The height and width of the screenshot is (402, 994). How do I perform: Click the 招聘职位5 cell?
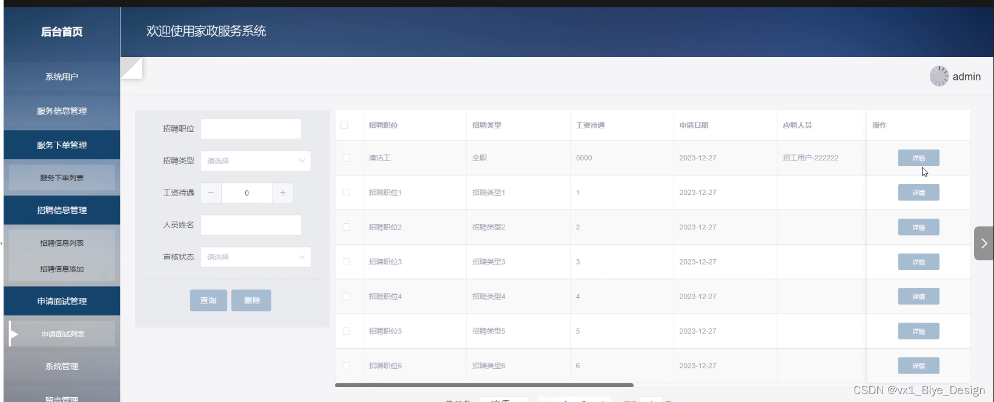point(385,331)
